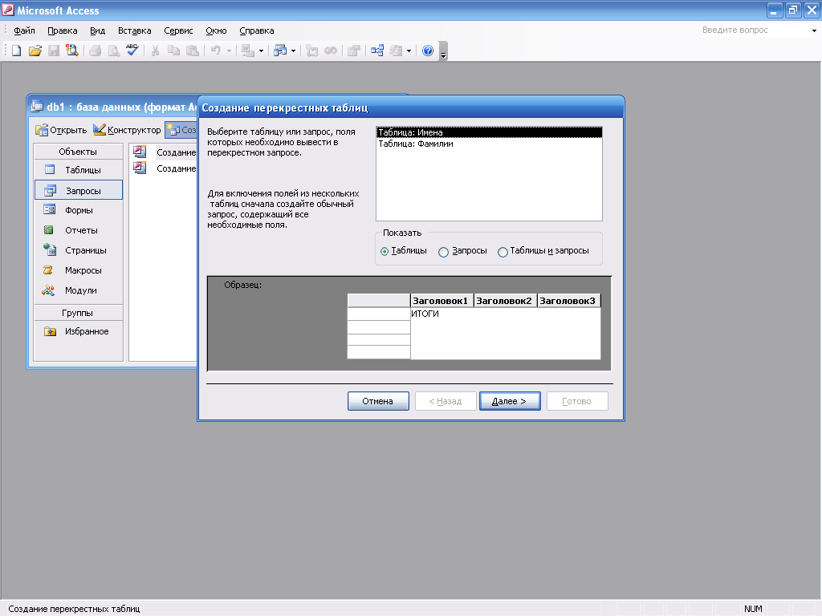This screenshot has width=822, height=616.
Task: Click the Properties toolbar icon
Action: [354, 51]
